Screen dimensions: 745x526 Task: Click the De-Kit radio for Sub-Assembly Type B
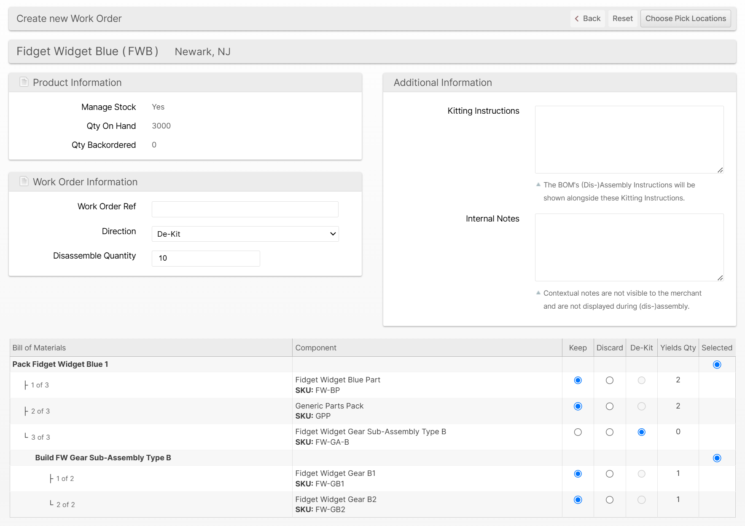(x=641, y=432)
